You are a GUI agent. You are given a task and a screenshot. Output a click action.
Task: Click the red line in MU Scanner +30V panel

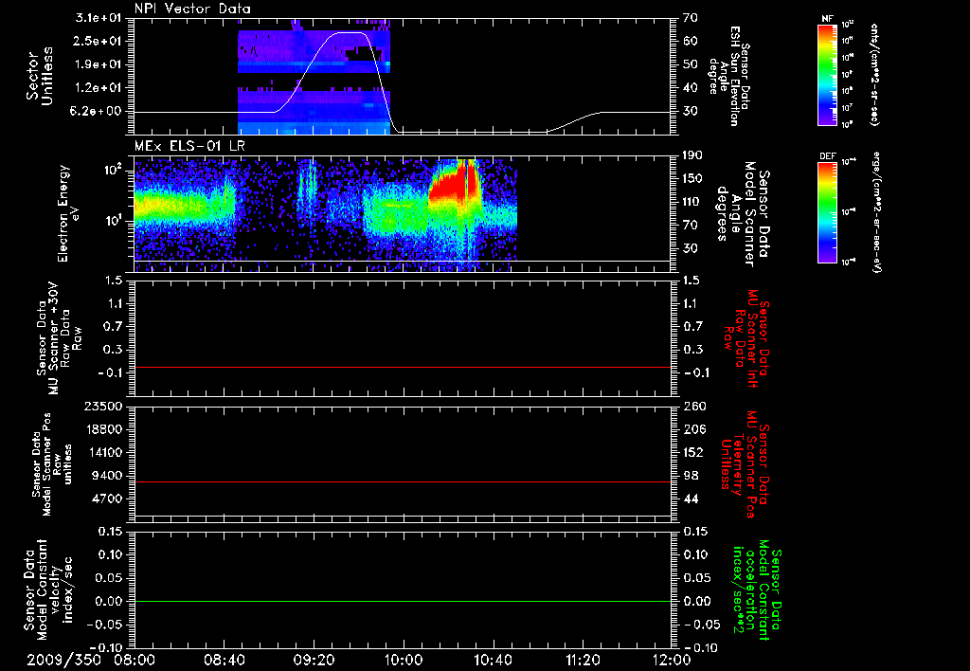pos(403,367)
